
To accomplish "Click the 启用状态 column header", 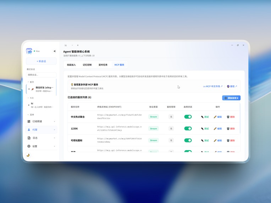I will (x=188, y=107).
